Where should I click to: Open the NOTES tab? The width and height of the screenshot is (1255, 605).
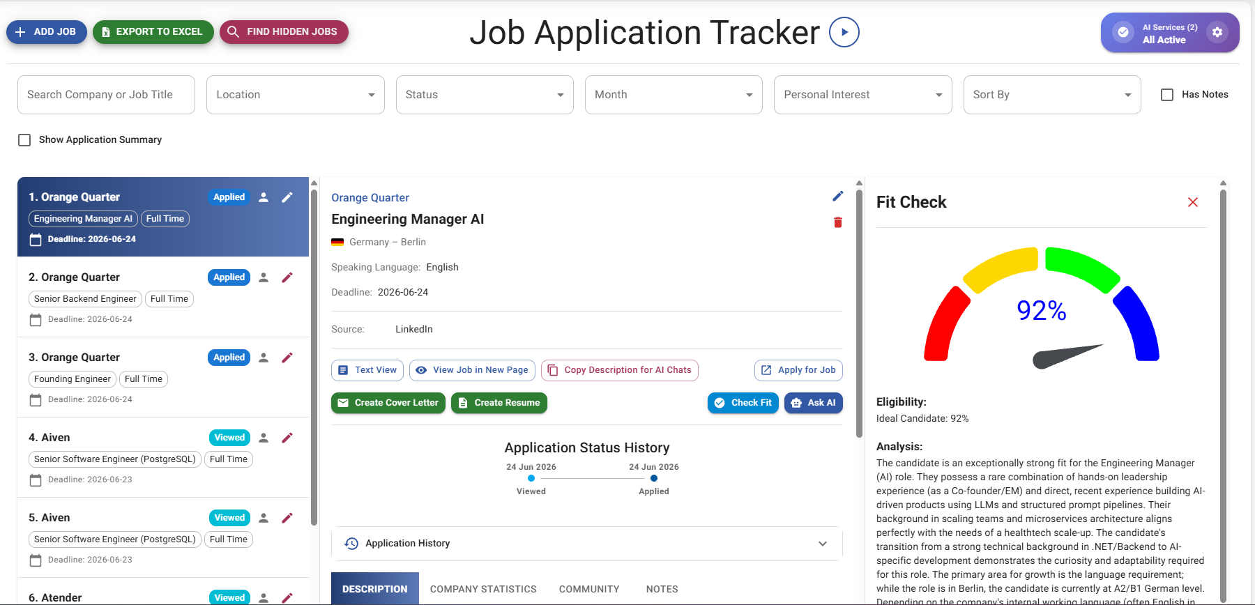[662, 589]
